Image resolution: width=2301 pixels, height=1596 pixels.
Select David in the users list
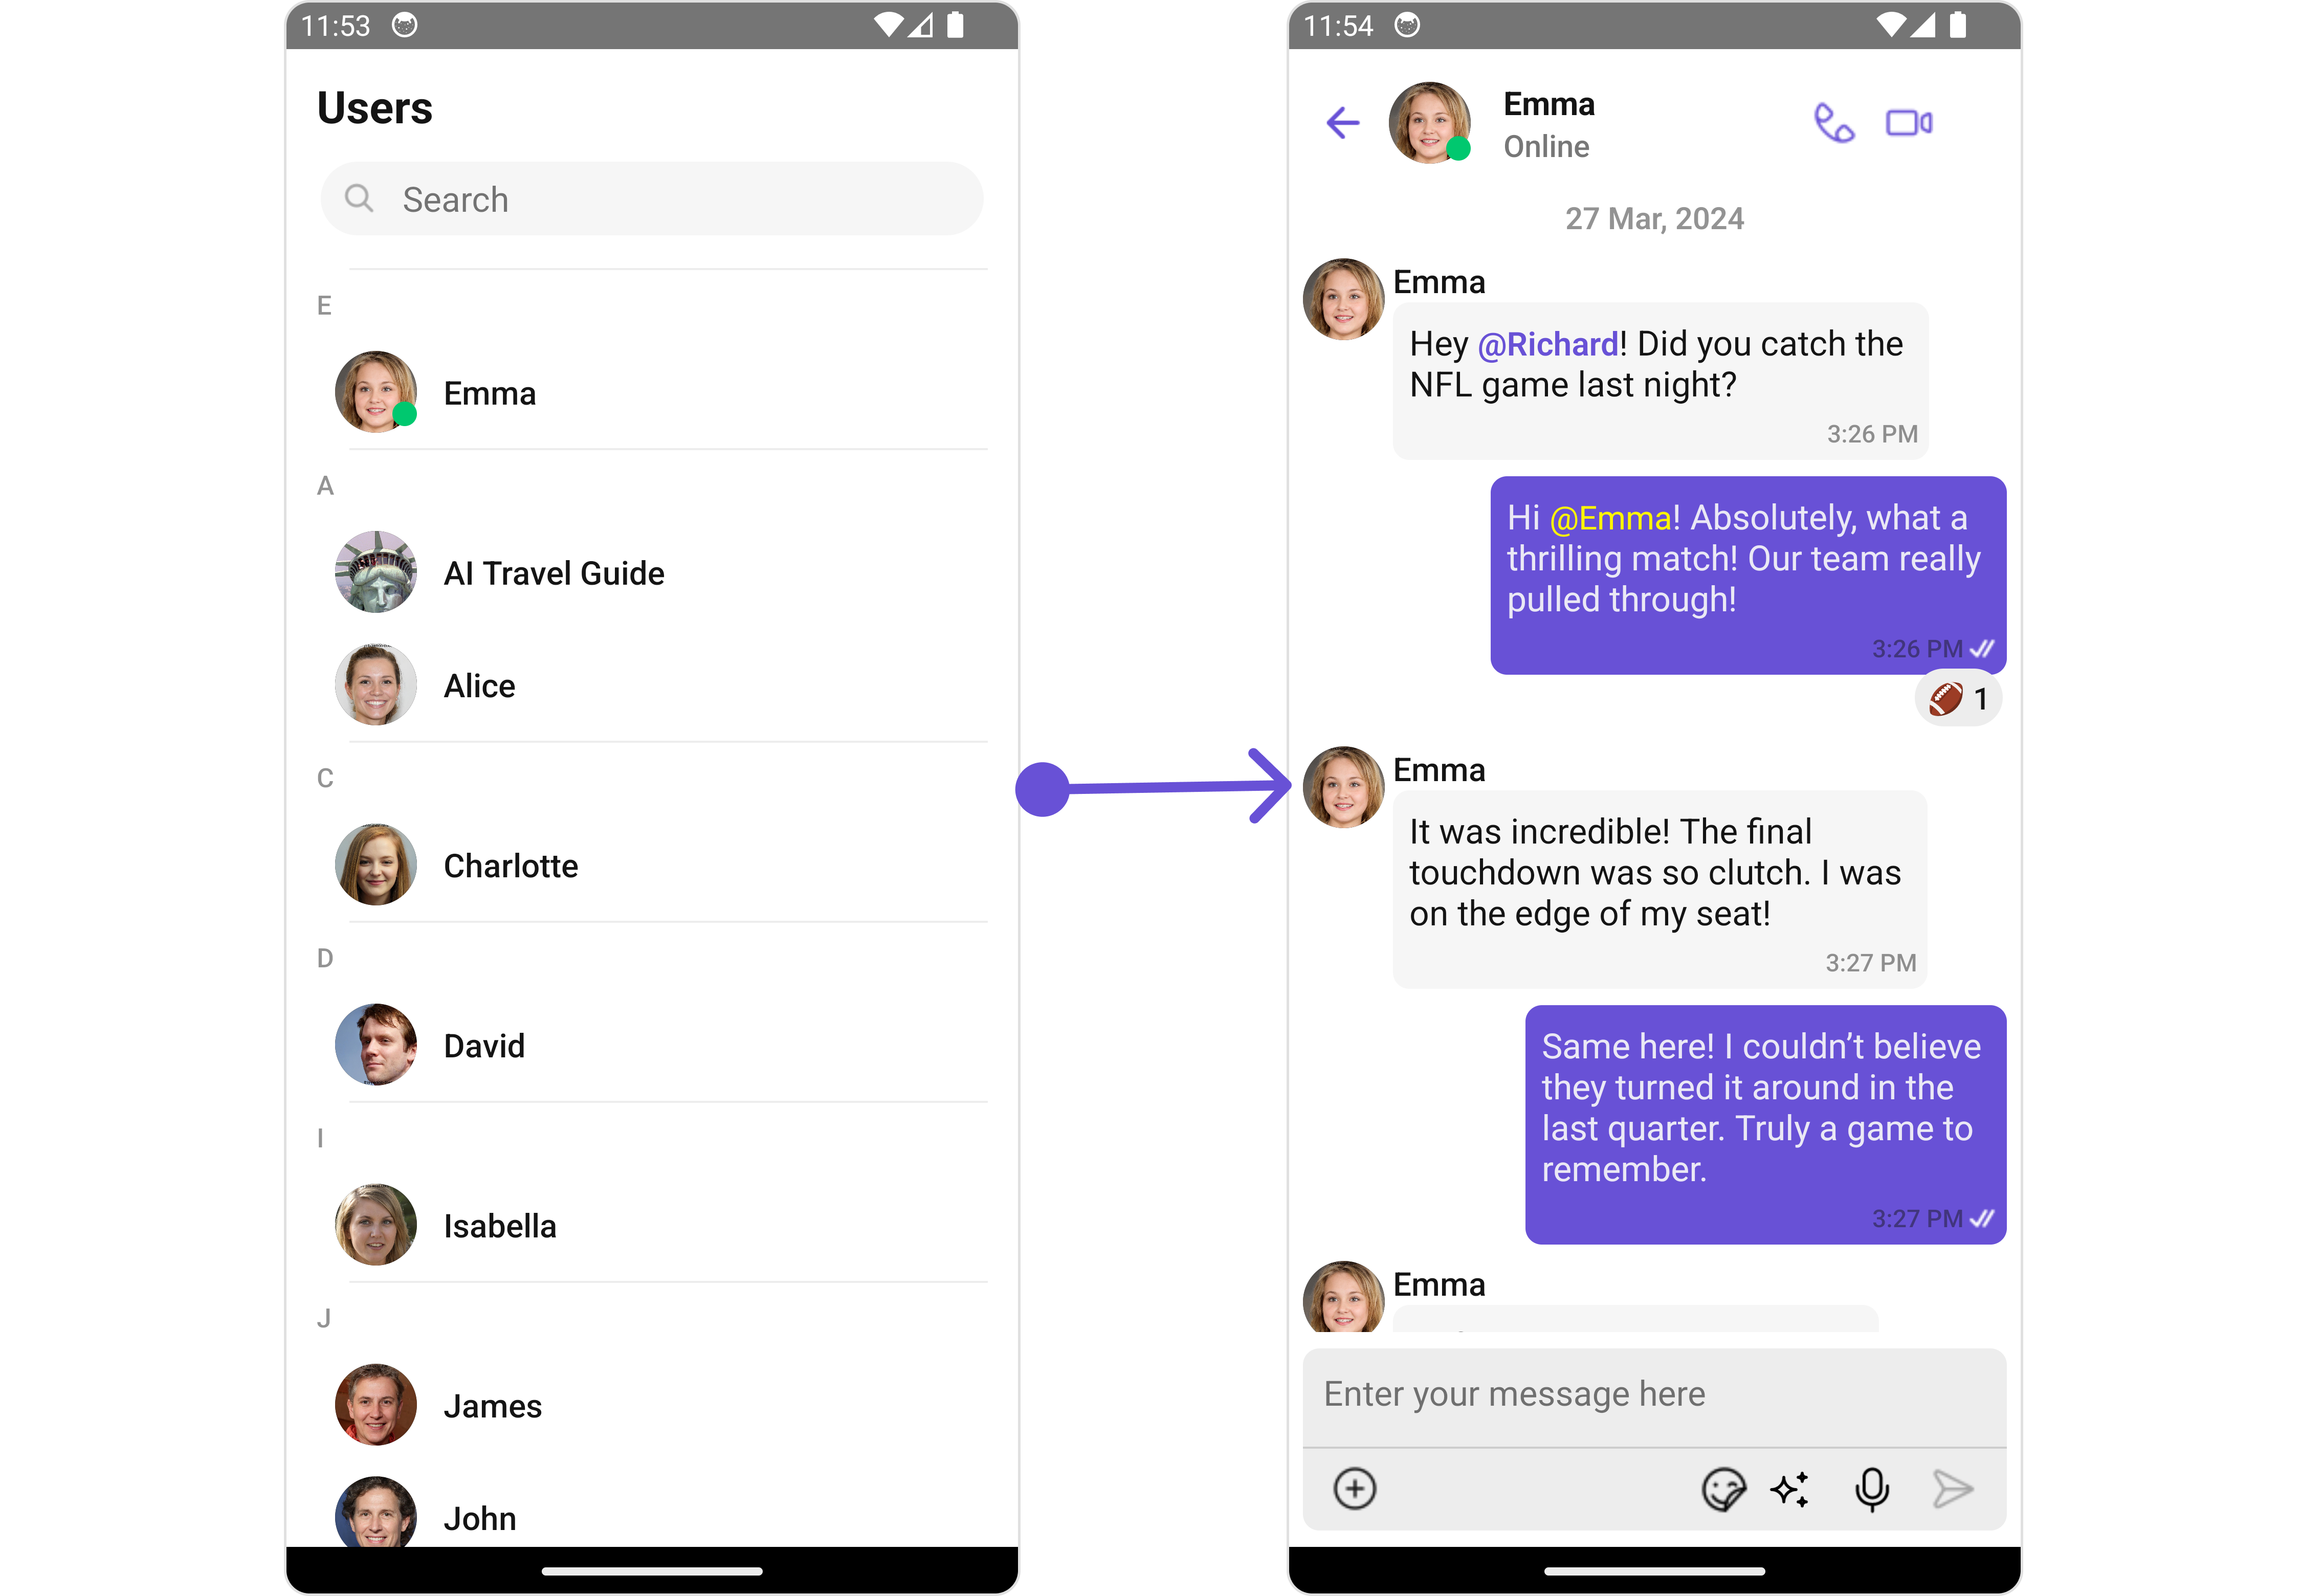pos(484,1046)
